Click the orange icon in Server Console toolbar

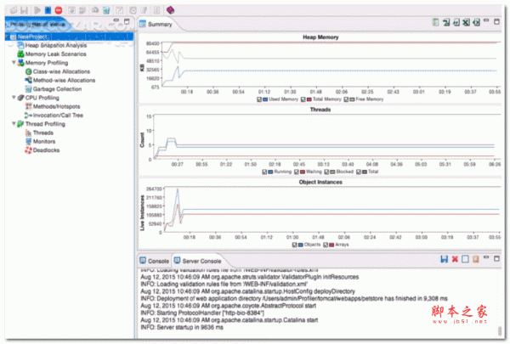(x=476, y=259)
